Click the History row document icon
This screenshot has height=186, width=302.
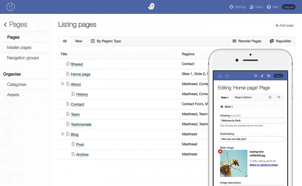73,94
